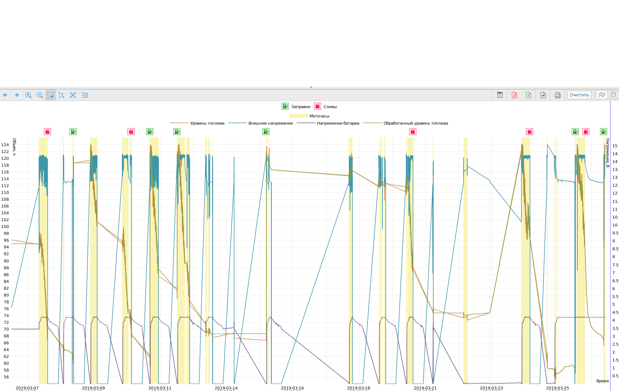The image size is (625, 391).
Task: Click the yellow 'Моточасы' legend swatch
Action: 298,116
